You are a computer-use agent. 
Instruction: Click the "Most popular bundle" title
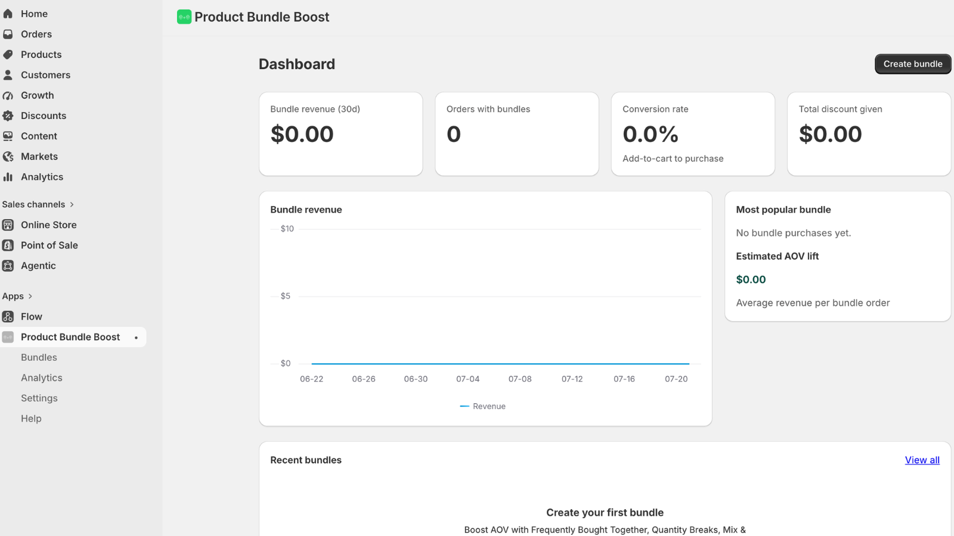[x=783, y=210]
